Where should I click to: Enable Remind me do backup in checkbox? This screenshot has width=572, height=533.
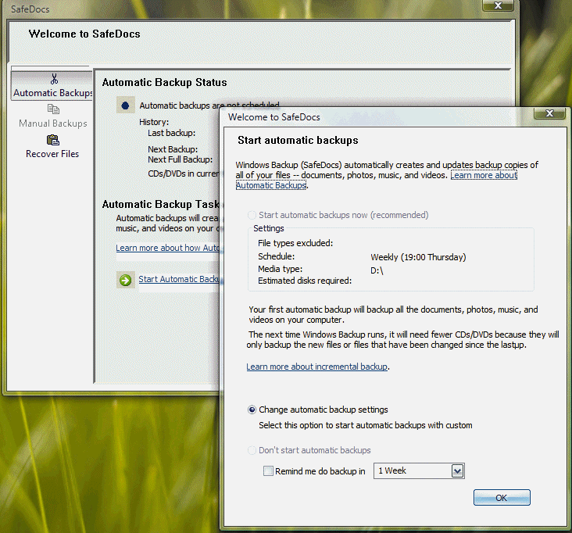268,471
